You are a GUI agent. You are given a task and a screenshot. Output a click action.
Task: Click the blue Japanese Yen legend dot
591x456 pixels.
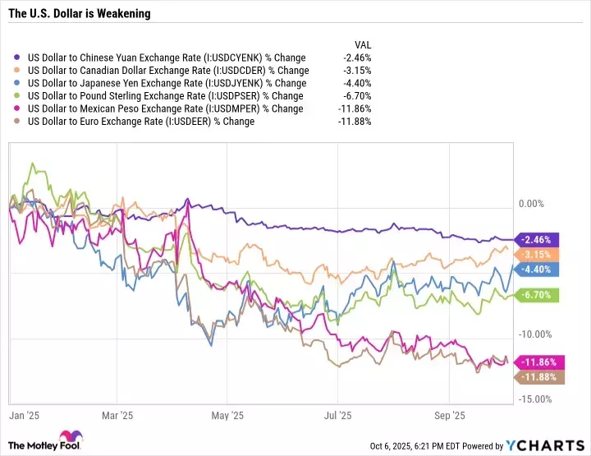click(x=20, y=83)
